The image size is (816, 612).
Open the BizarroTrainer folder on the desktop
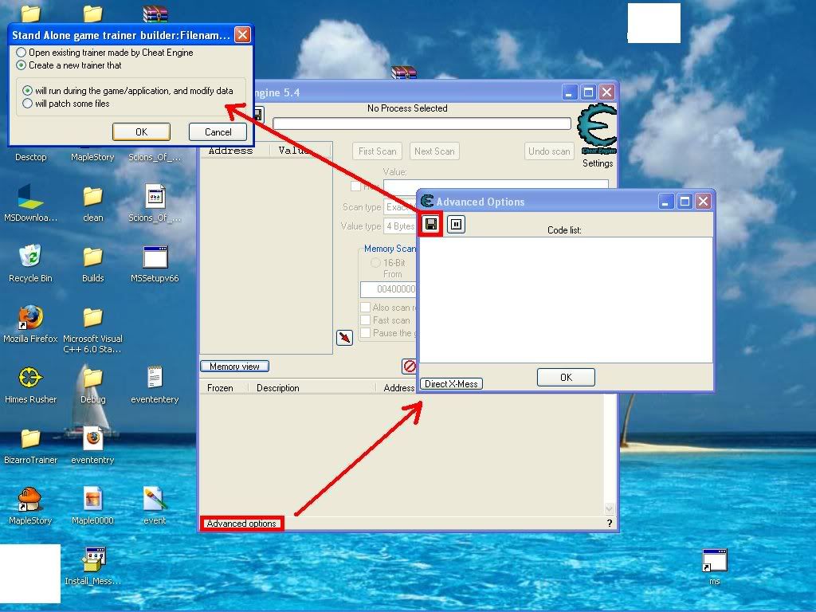(x=30, y=439)
